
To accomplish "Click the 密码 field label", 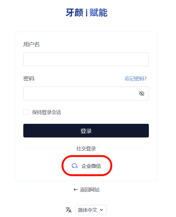I will tap(29, 79).
